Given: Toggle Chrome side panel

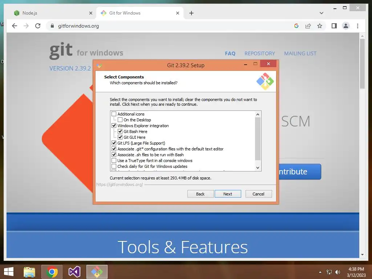Looking at the screenshot, I should [334, 26].
